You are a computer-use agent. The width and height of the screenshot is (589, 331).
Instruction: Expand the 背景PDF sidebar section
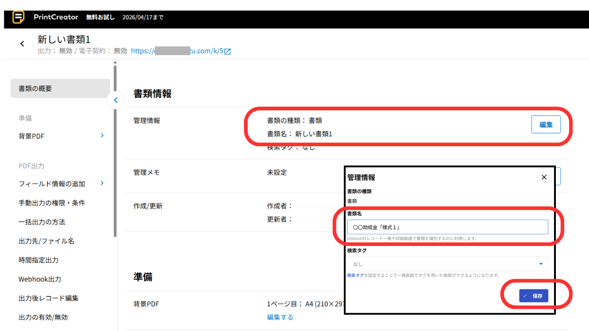pyautogui.click(x=101, y=136)
